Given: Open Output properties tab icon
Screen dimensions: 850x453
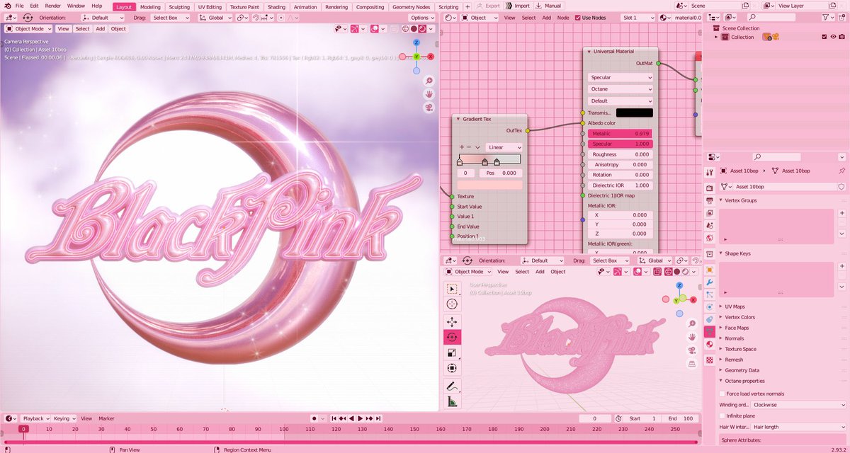Looking at the screenshot, I should pos(710,200).
